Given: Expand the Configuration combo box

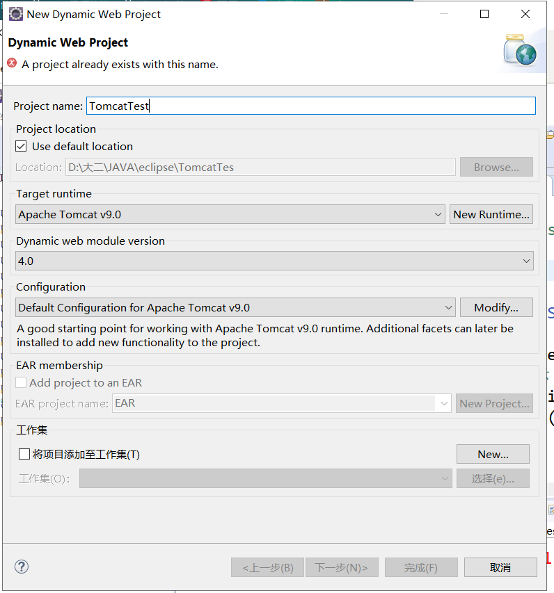Looking at the screenshot, I should point(235,307).
